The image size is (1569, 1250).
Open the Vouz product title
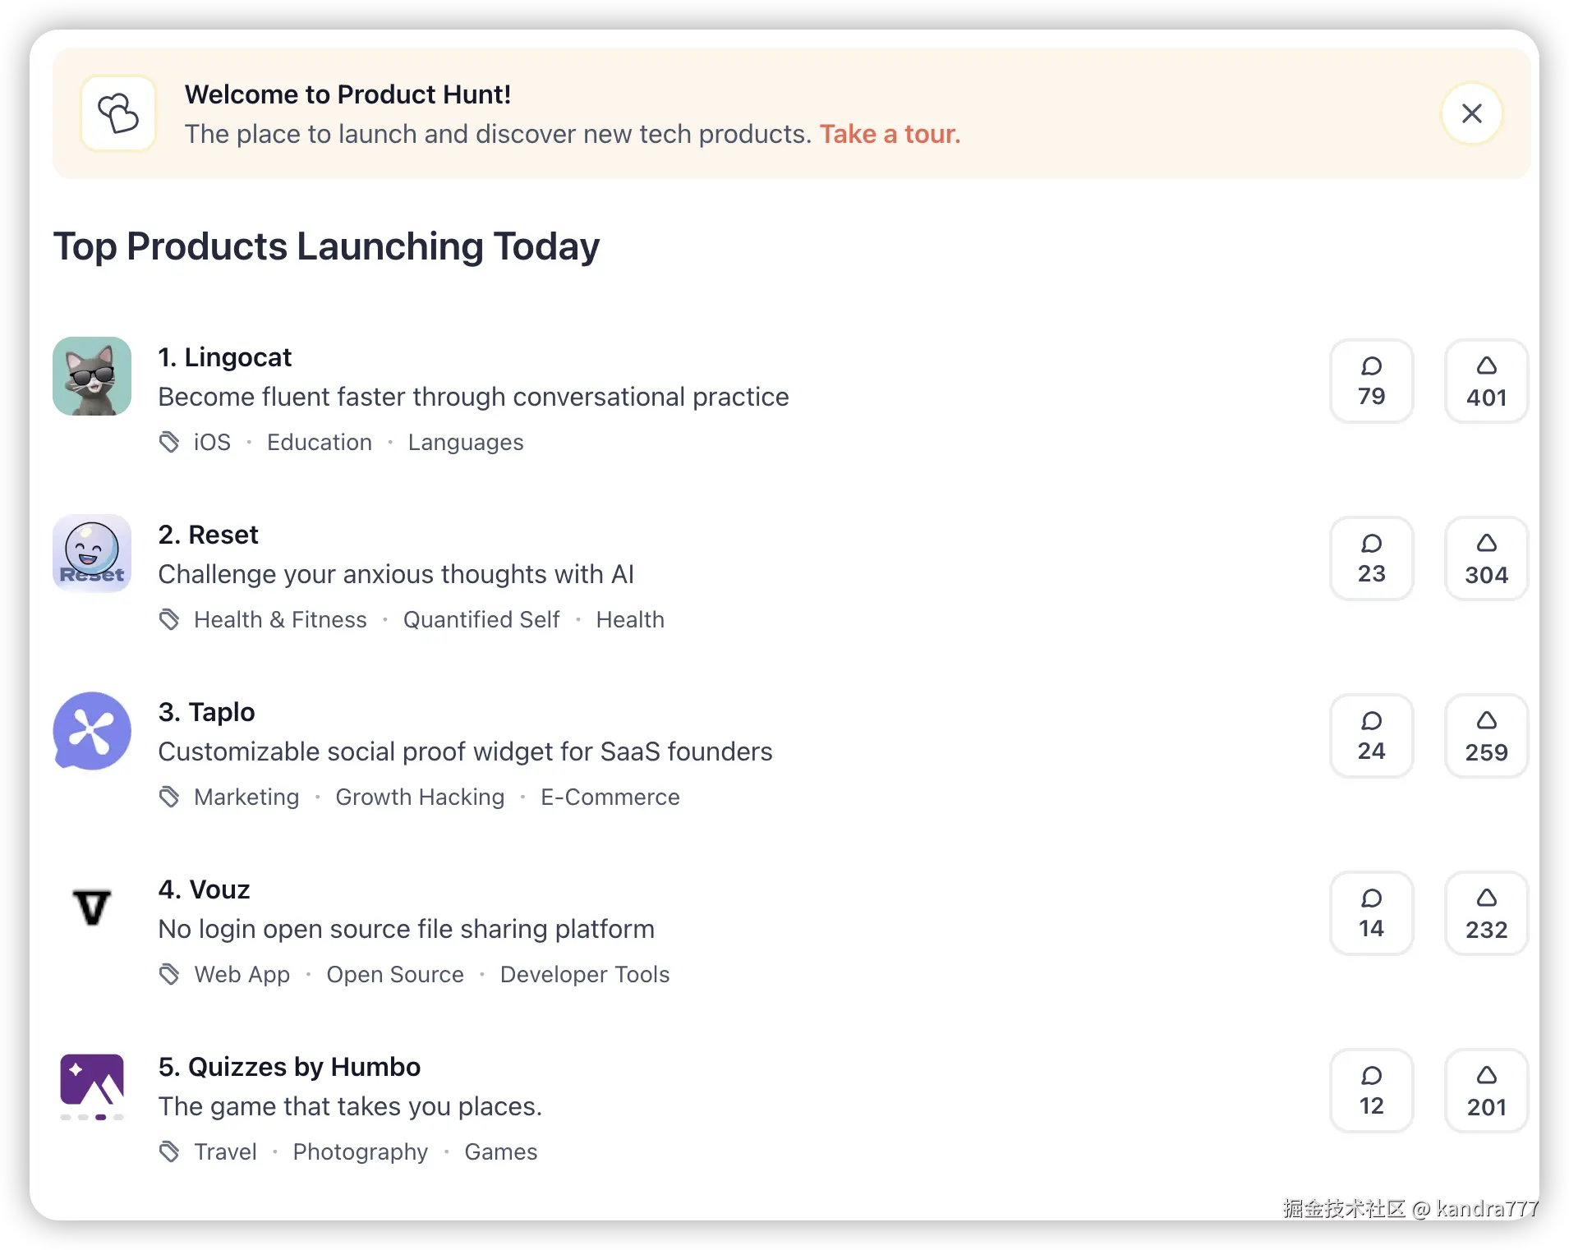pos(204,889)
